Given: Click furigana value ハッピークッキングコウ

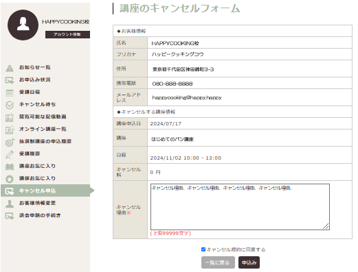Looking at the screenshot, I should tap(177, 54).
